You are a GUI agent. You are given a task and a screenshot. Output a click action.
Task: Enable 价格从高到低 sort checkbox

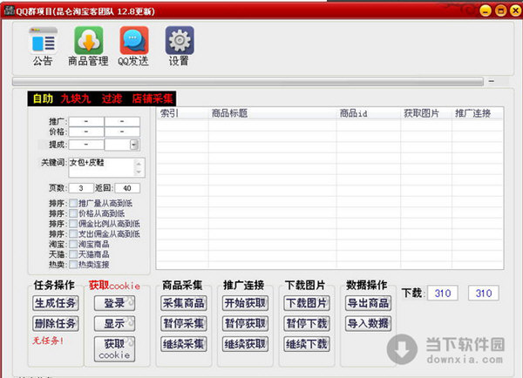click(73, 213)
